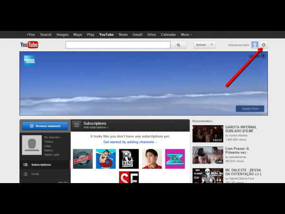
Task: Open MC DALESTE video thumbnail
Action: 208,175
